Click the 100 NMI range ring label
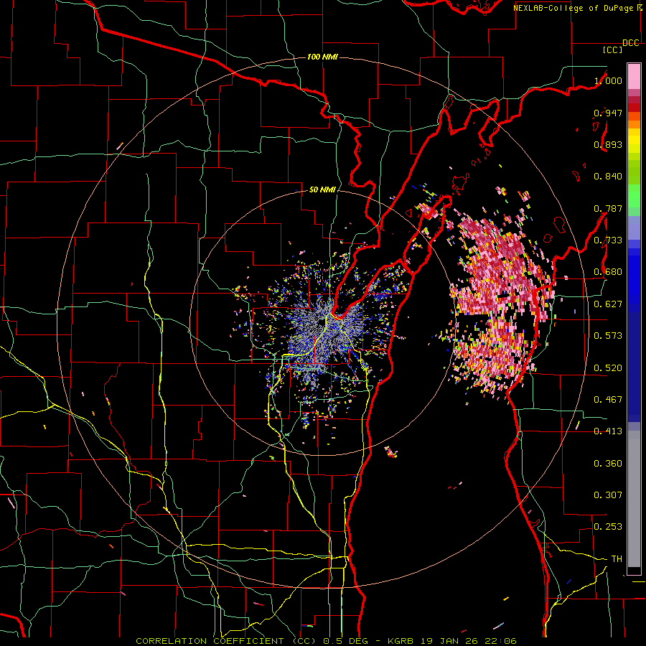This screenshot has width=646, height=646. [322, 57]
